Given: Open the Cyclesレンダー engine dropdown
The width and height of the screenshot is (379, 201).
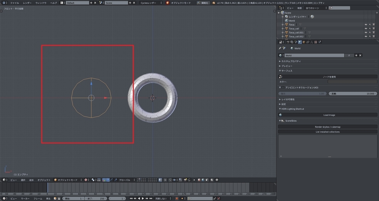Looking at the screenshot, I should pyautogui.click(x=151, y=3).
